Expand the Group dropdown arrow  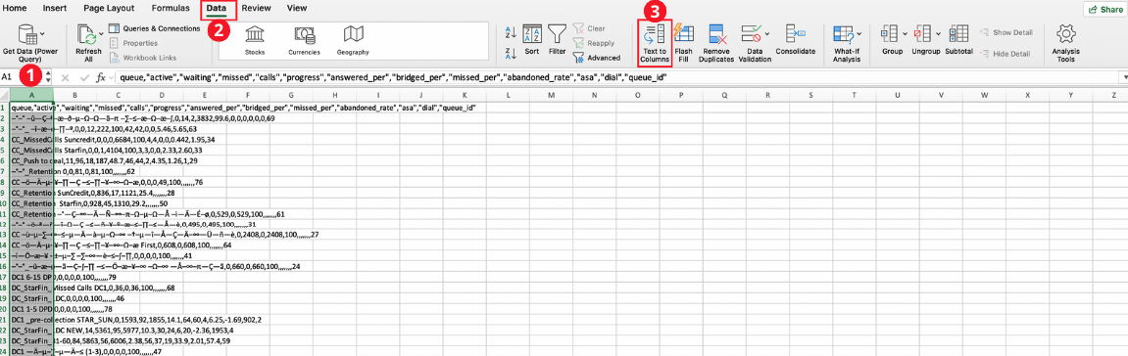[x=904, y=33]
